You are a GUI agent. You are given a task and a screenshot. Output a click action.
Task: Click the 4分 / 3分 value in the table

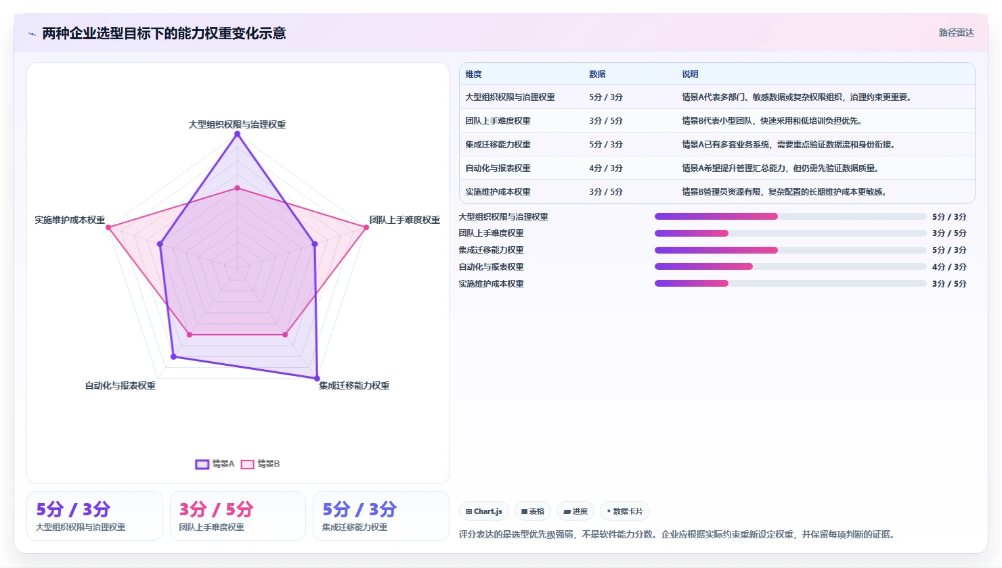click(606, 168)
